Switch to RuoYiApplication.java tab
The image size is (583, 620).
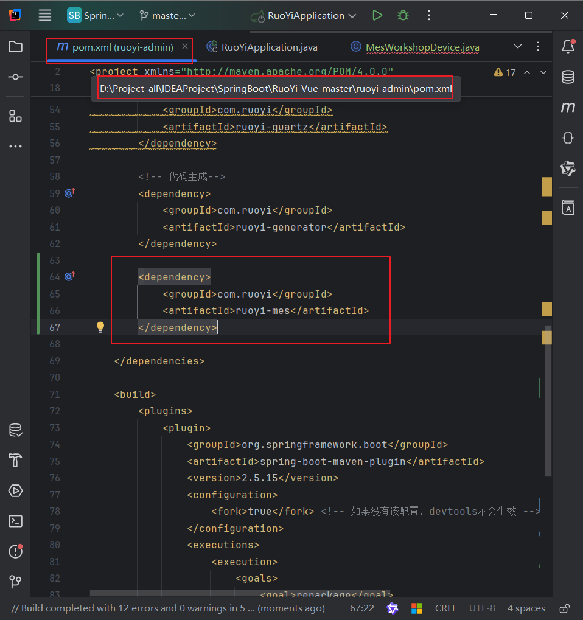coord(262,47)
